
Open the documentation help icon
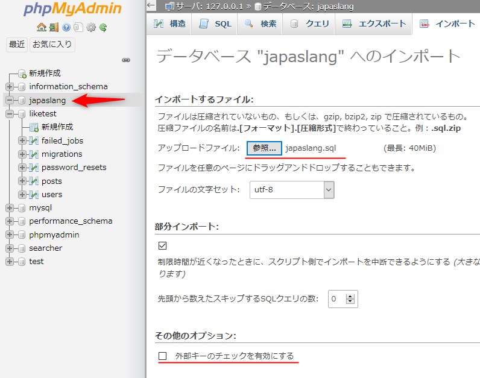click(x=66, y=27)
